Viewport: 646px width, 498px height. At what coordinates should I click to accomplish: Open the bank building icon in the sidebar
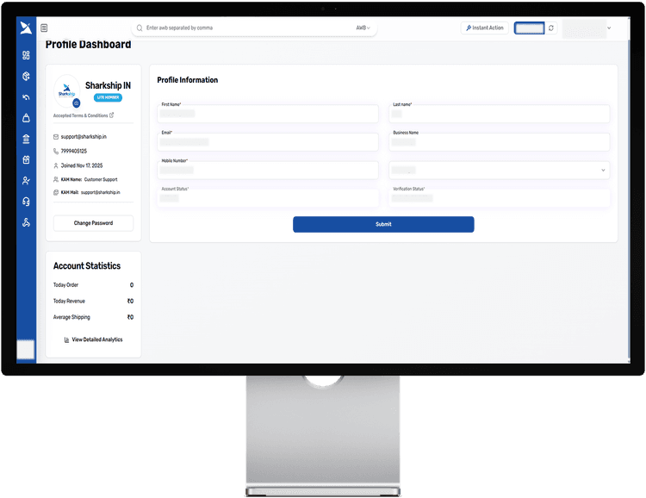coord(26,139)
